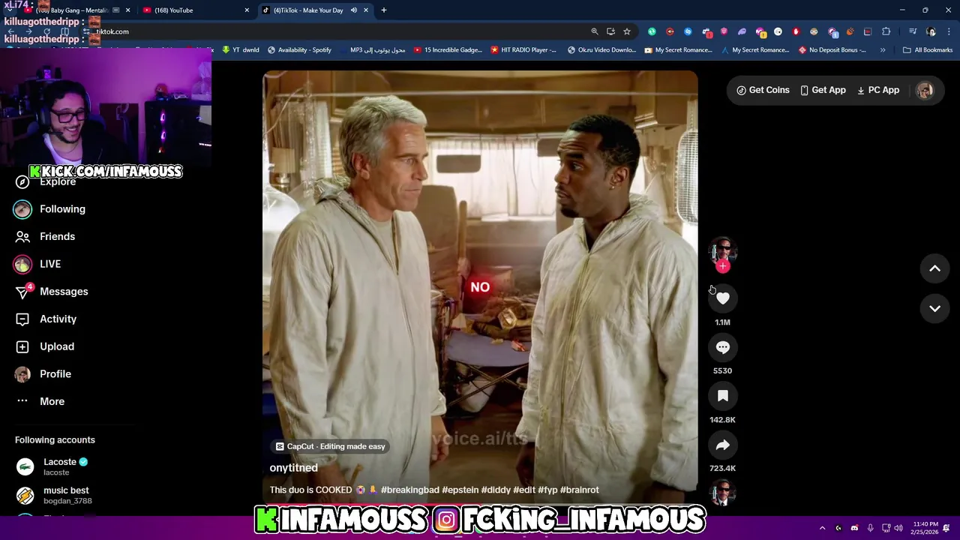
Task: Bookmark this page with the star icon
Action: click(x=627, y=31)
